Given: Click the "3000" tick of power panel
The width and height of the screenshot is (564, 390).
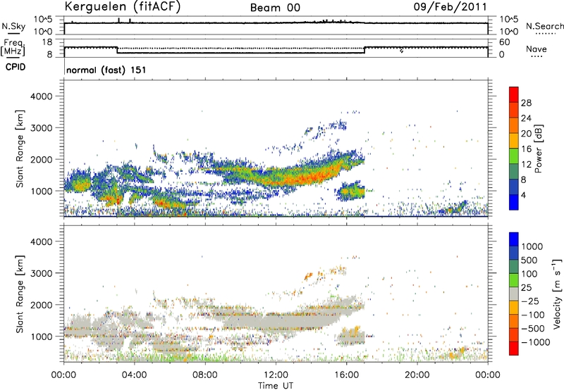Looking at the screenshot, I should pos(42,128).
